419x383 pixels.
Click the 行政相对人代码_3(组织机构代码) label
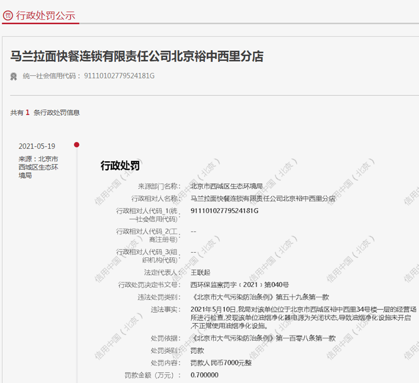tap(148, 256)
